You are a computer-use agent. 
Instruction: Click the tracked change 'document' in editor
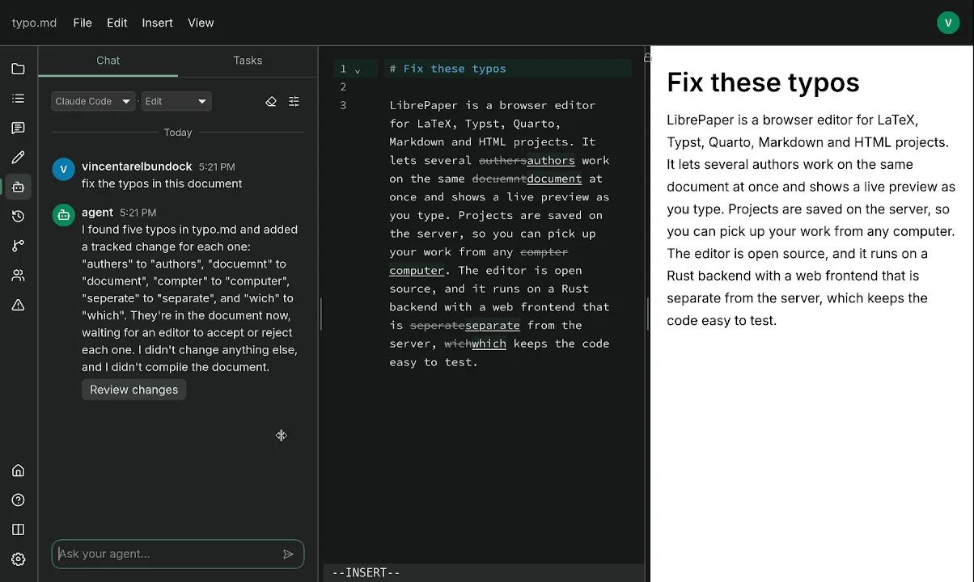554,179
